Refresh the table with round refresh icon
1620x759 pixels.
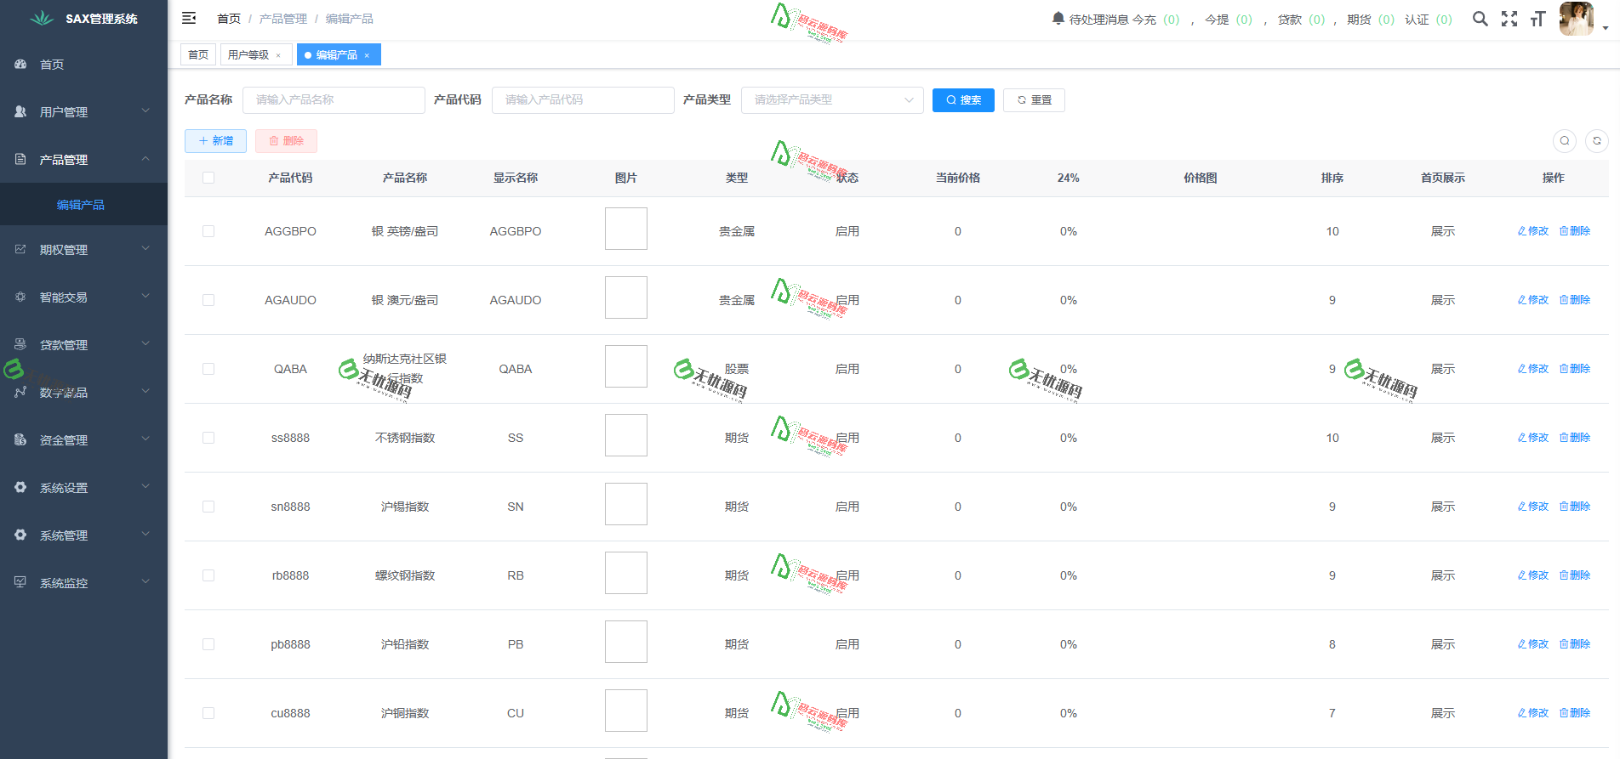point(1597,141)
